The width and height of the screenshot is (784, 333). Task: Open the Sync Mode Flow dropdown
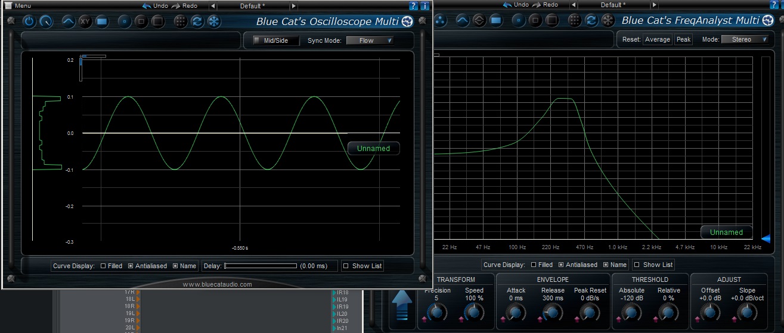click(x=370, y=40)
